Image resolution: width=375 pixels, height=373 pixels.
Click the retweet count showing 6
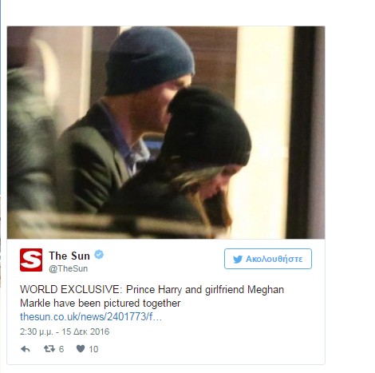(x=61, y=349)
